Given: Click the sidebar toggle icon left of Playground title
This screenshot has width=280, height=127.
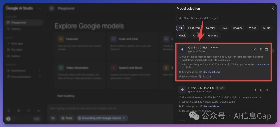Looking at the screenshot, I should pyautogui.click(x=52, y=8).
